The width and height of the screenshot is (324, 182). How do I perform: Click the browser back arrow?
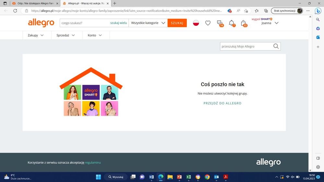pyautogui.click(x=6, y=11)
